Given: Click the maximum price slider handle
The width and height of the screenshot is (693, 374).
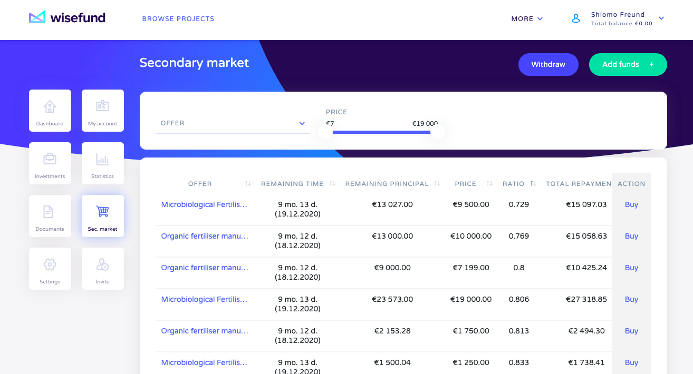Looking at the screenshot, I should pyautogui.click(x=437, y=132).
